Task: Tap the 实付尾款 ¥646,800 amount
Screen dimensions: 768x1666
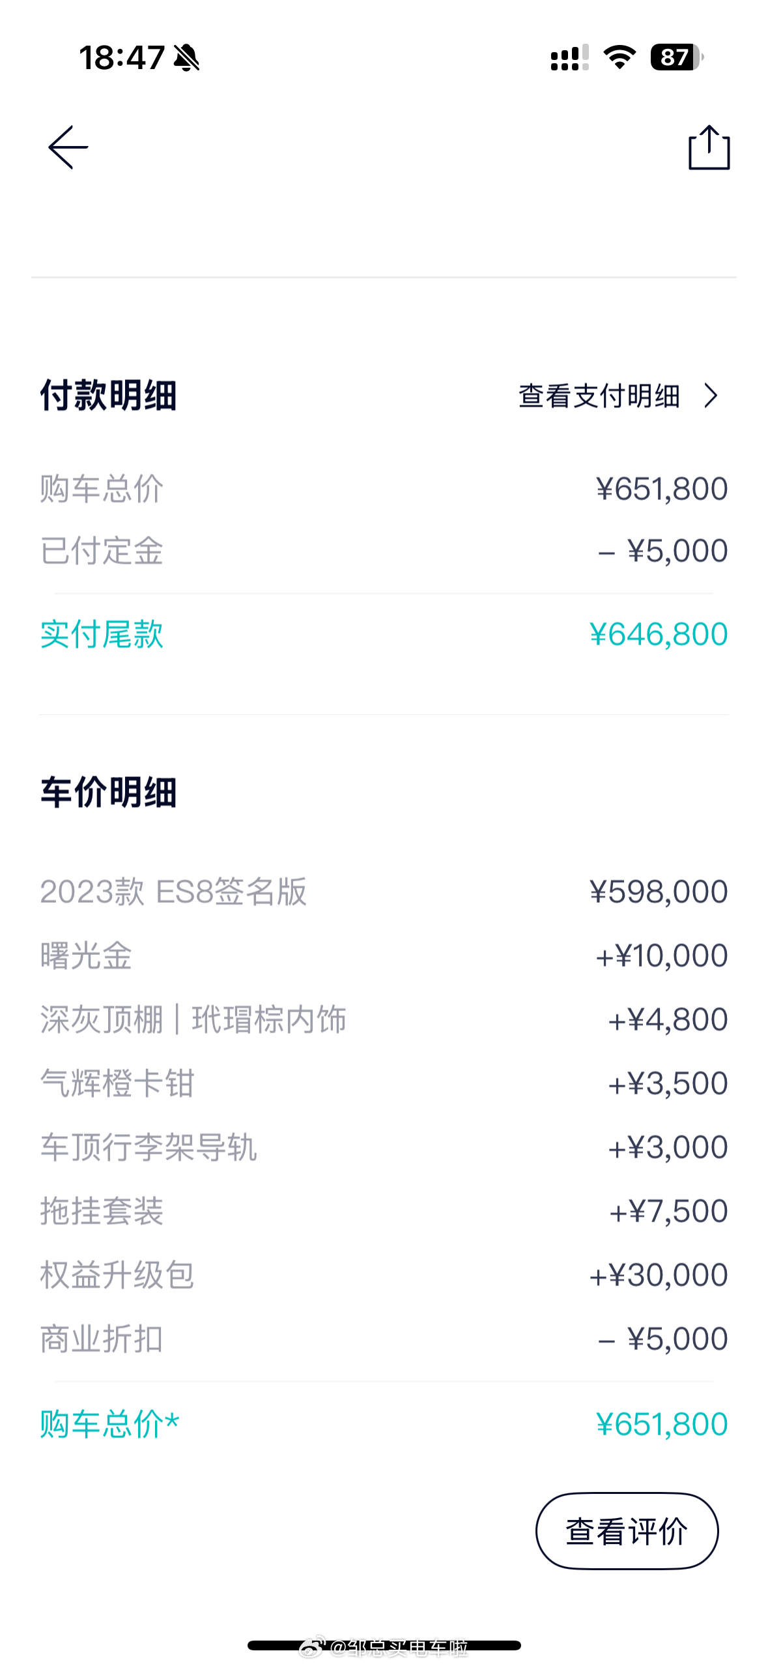Action: point(658,634)
